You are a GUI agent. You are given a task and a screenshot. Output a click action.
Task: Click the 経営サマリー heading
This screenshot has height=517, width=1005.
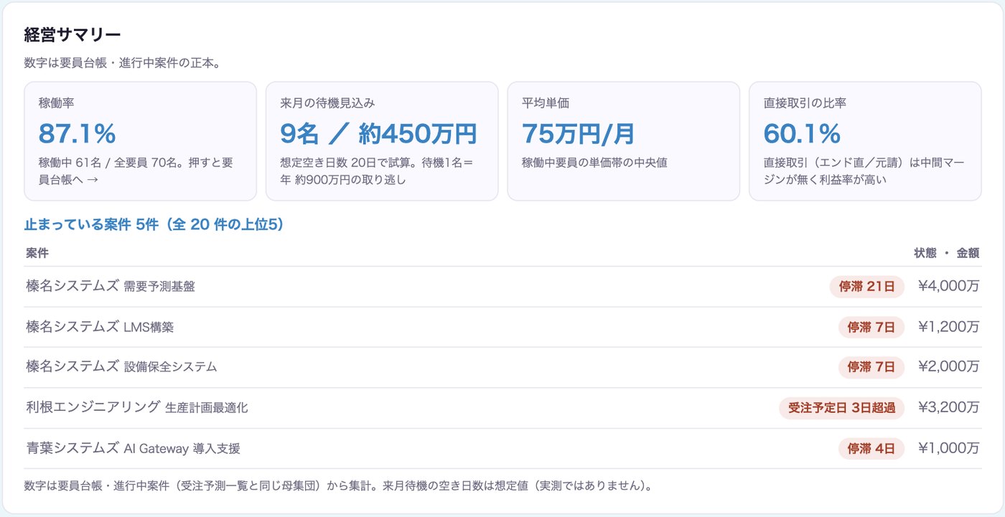73,35
